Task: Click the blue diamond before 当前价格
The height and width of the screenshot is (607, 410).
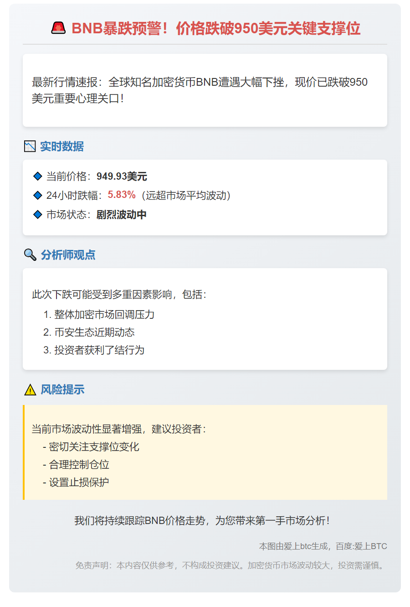Action: point(38,176)
